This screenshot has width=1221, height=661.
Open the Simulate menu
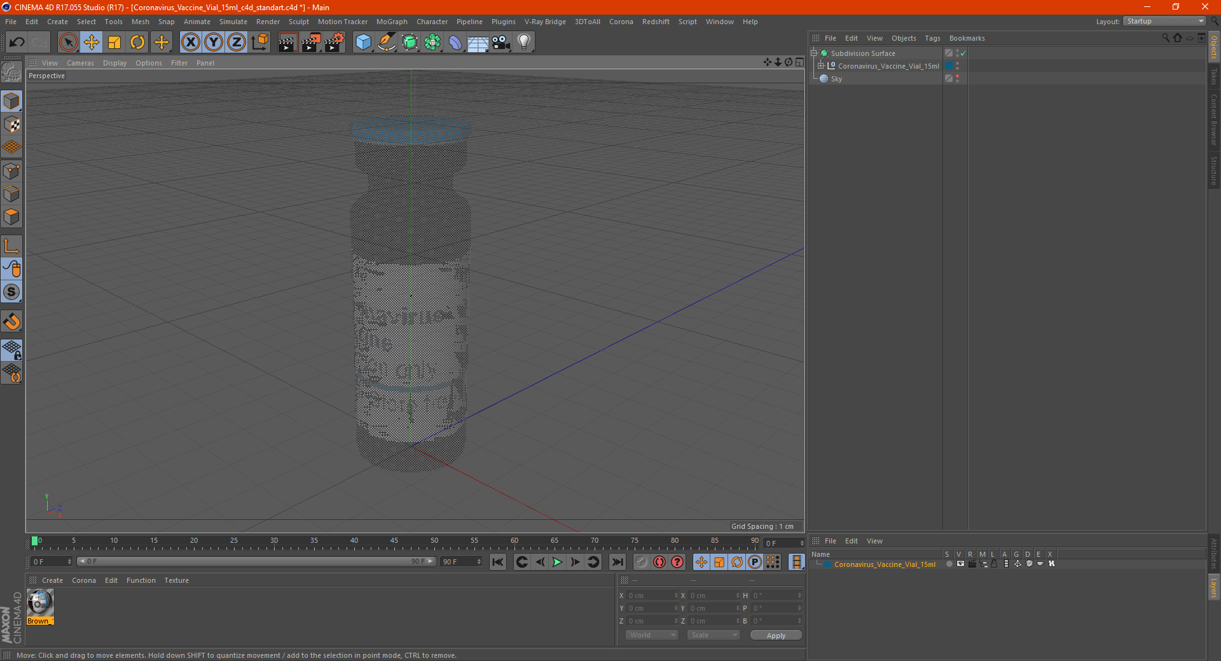click(x=233, y=22)
